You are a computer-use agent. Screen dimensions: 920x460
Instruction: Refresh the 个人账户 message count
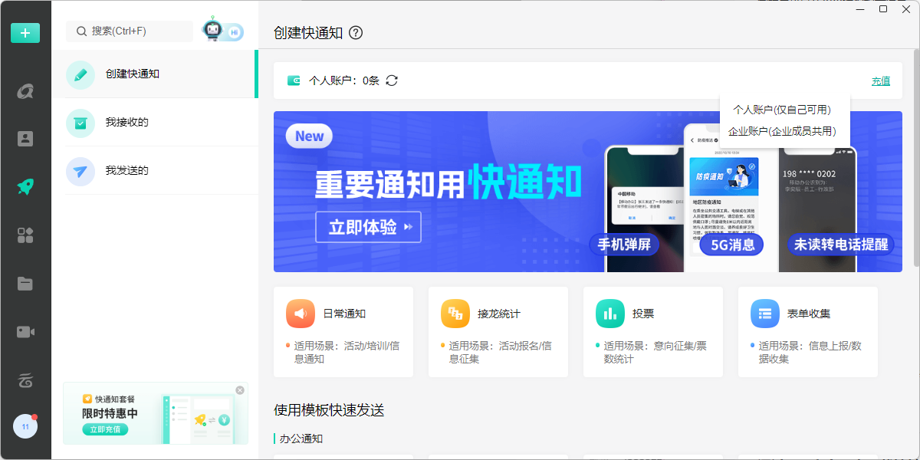pyautogui.click(x=392, y=80)
